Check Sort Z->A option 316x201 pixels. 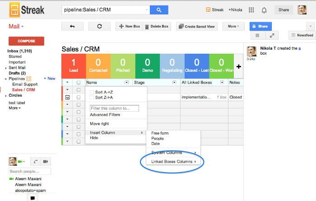pos(92,98)
